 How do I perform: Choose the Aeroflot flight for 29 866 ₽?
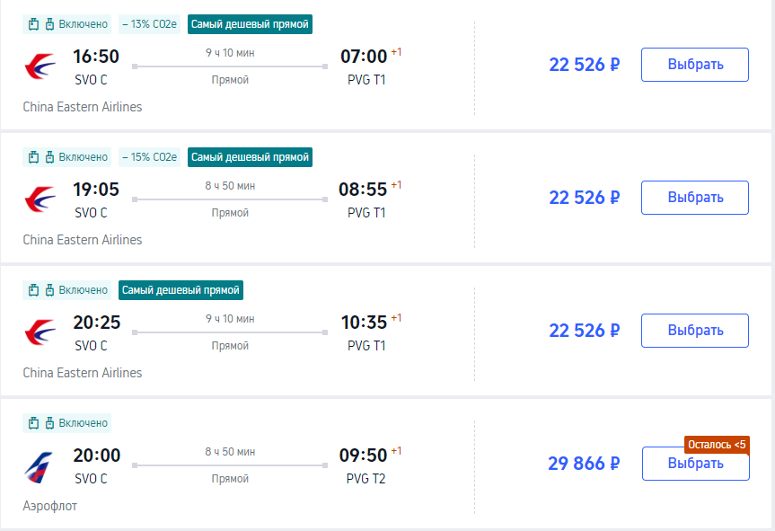coord(695,464)
